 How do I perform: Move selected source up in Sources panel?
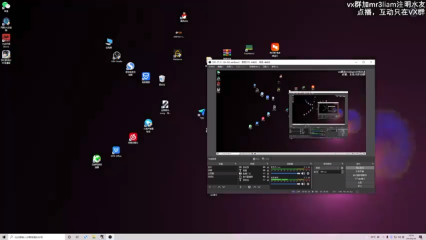point(255,187)
